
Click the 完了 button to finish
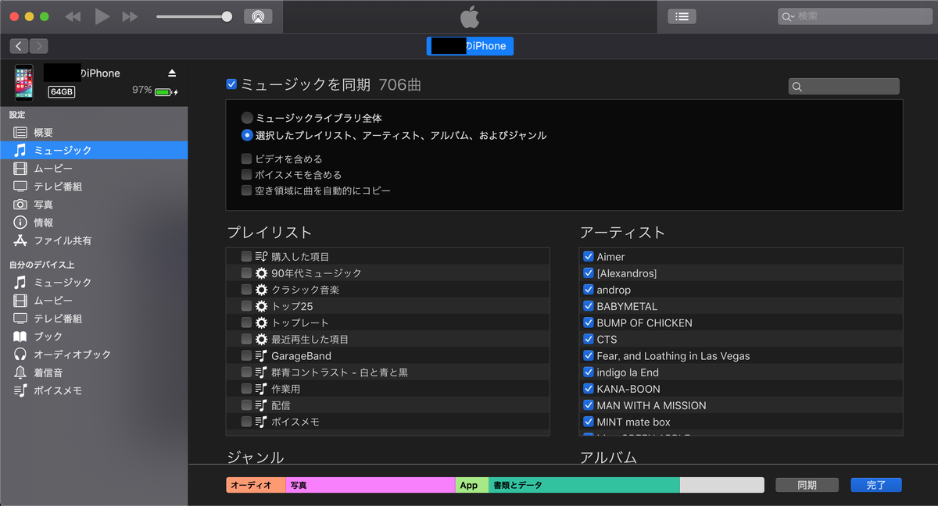[x=875, y=484]
